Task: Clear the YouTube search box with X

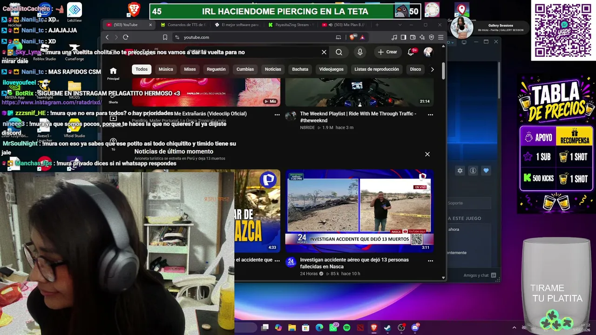Action: 324,52
